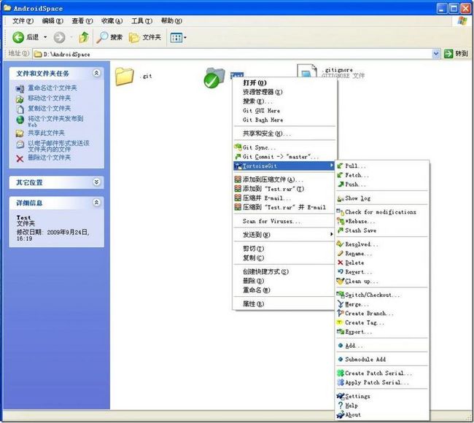Choose Fetch in TortoiseGit submenu
The width and height of the screenshot is (474, 423).
click(x=382, y=175)
